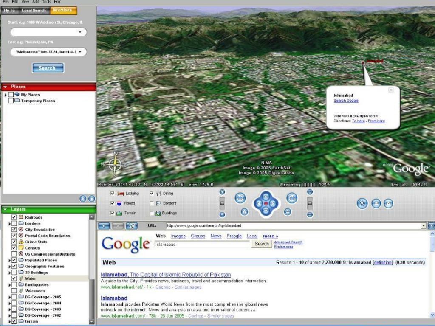Expand the borders layer folder
Viewport: 435px width, 326px height.
tap(10, 223)
